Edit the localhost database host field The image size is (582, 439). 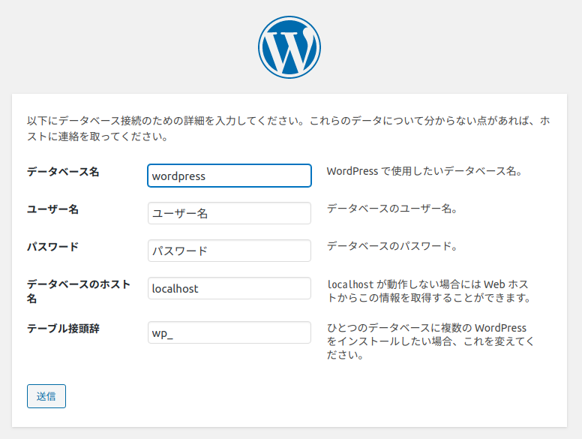click(x=229, y=288)
